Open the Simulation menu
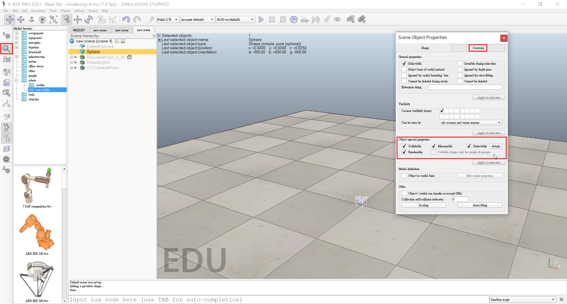 pos(38,11)
